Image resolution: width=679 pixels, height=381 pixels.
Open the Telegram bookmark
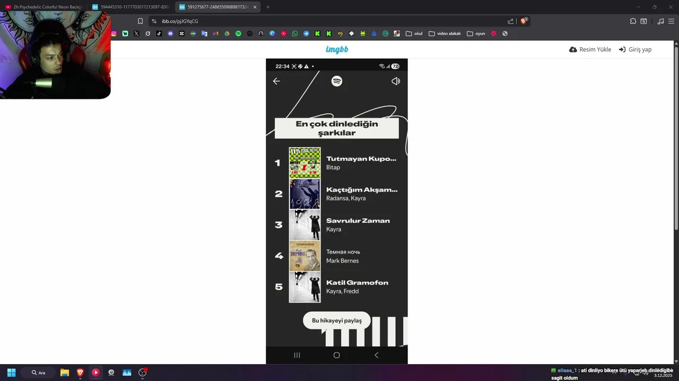[306, 33]
